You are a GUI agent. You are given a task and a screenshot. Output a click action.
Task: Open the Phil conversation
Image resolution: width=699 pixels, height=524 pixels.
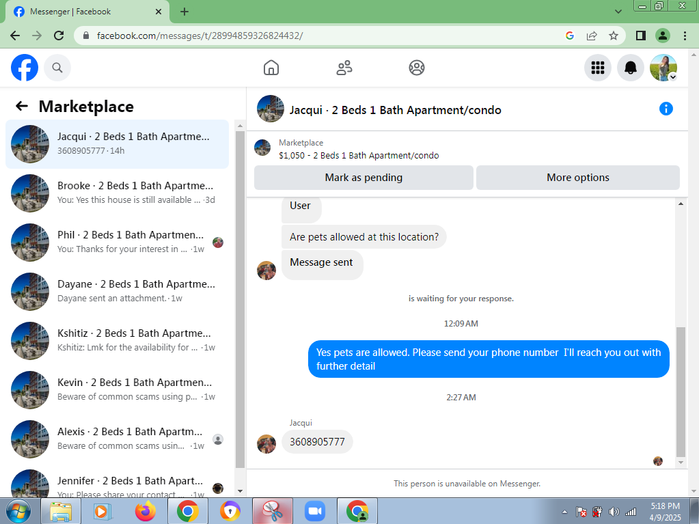pos(118,243)
